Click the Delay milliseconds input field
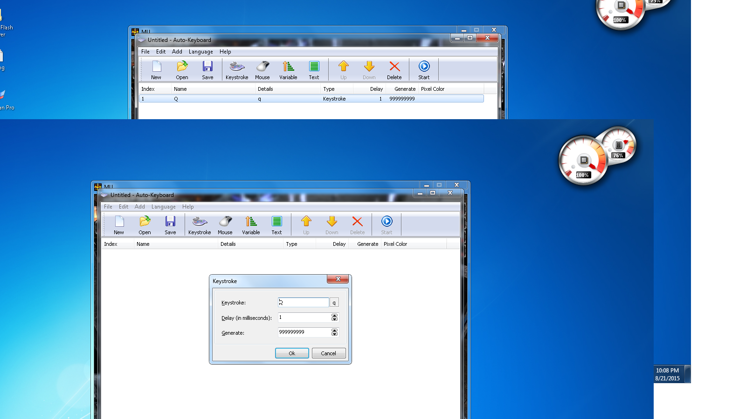 304,318
